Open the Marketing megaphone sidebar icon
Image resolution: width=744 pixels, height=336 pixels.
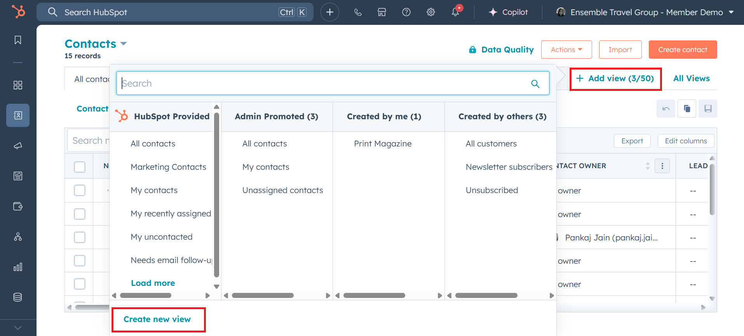pos(18,146)
